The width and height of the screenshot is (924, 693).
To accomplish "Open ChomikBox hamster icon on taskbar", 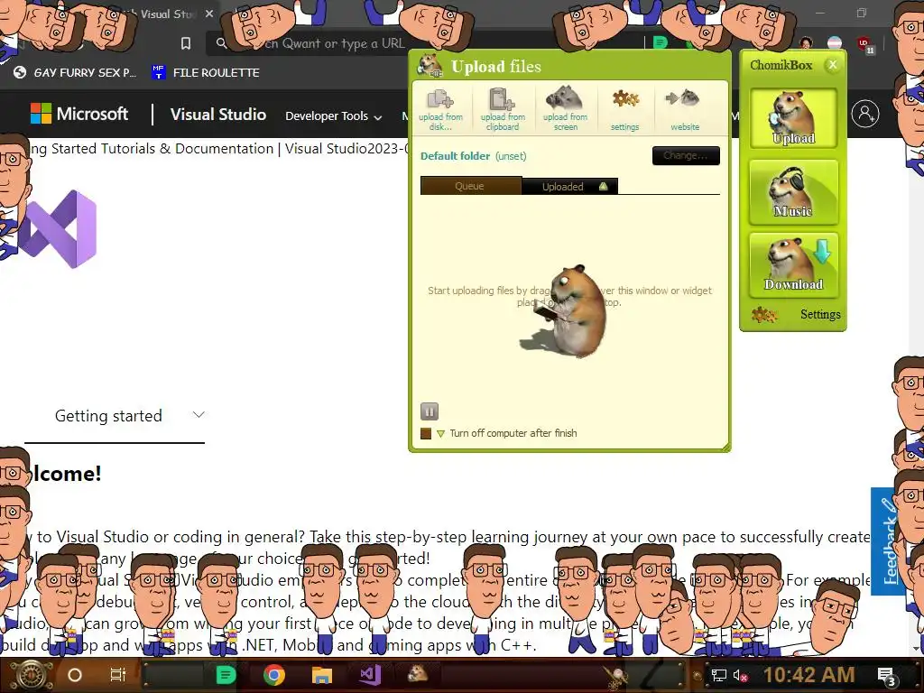I will (x=418, y=673).
